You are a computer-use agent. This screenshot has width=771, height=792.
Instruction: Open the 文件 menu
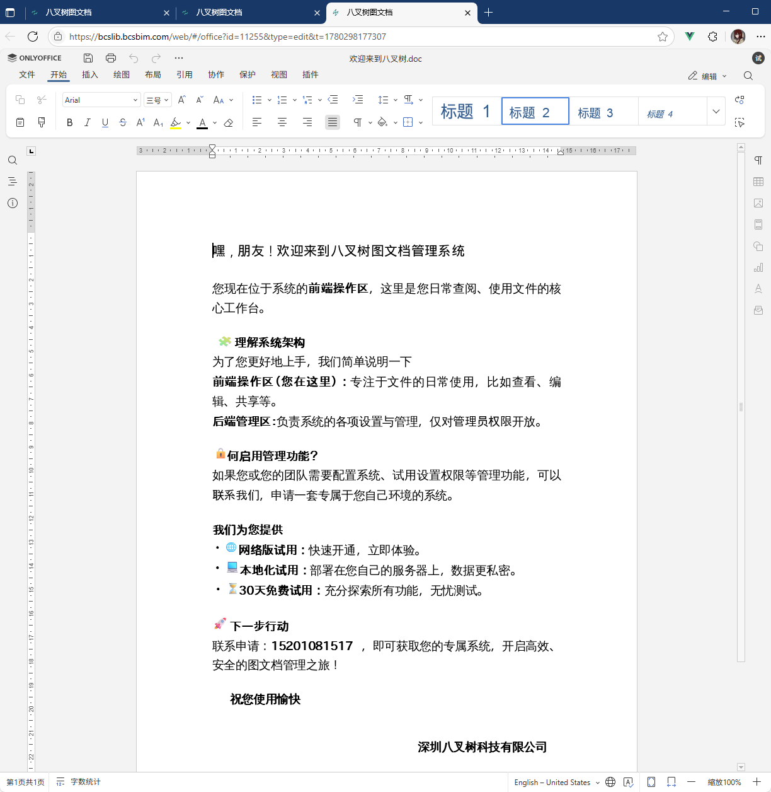click(27, 74)
